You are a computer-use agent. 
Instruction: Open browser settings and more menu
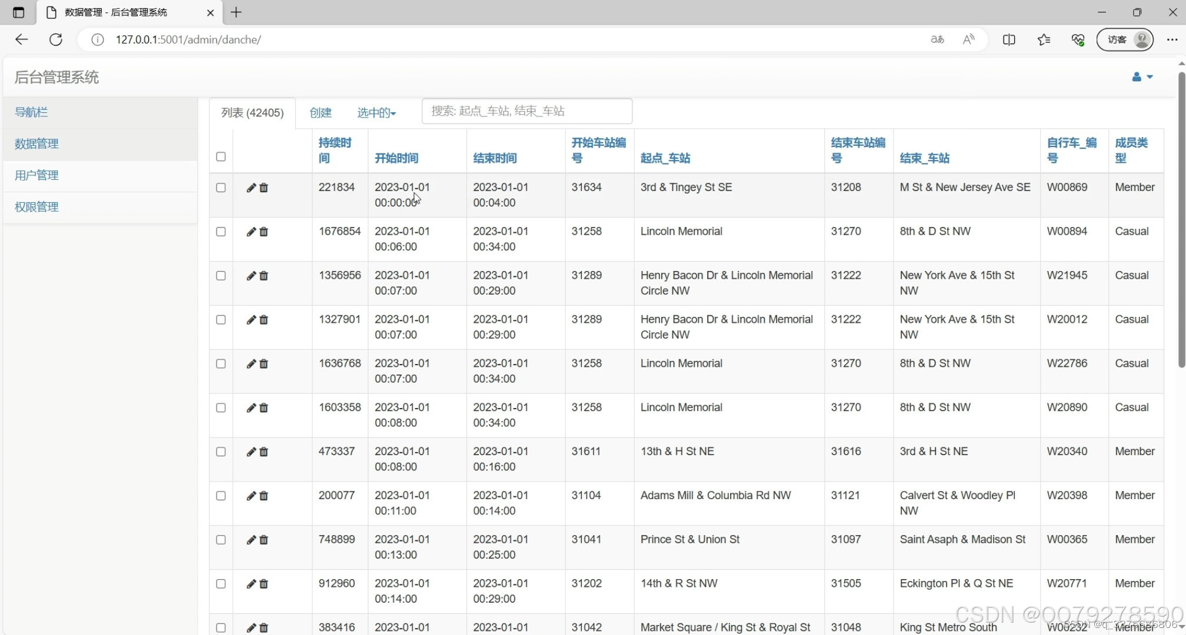[x=1172, y=39]
